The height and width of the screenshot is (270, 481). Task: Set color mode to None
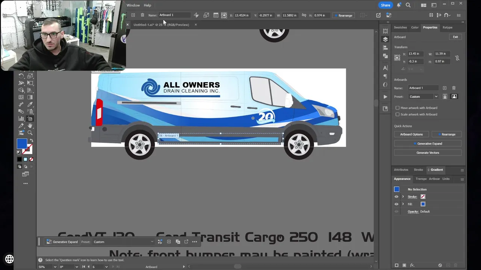coord(31,159)
